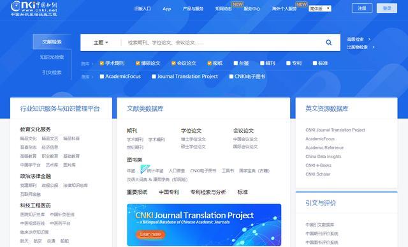Screen dimensions: 408x247
Task: Check the 年鉴 checkbox
Action: [x=236, y=63]
